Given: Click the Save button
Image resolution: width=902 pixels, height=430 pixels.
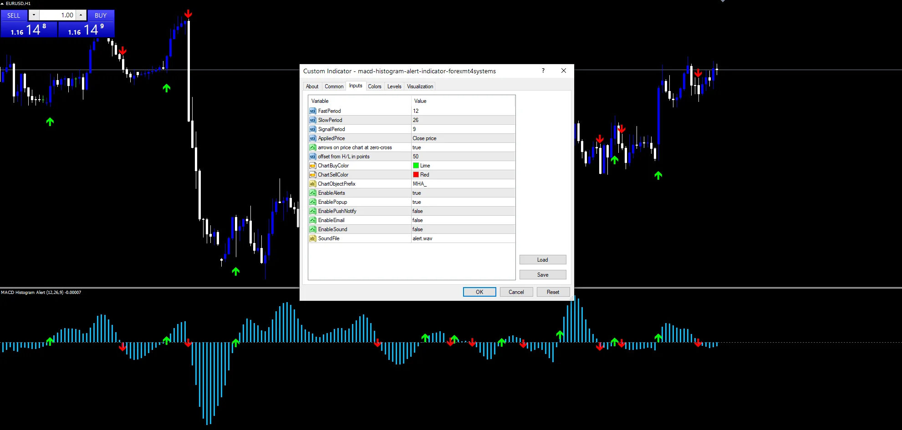Looking at the screenshot, I should tap(543, 275).
